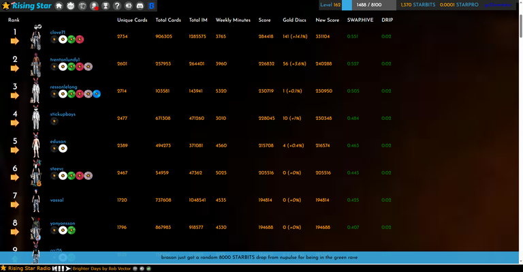
Task: Click the Rising Star Radio star icon
Action: [x=3, y=269]
